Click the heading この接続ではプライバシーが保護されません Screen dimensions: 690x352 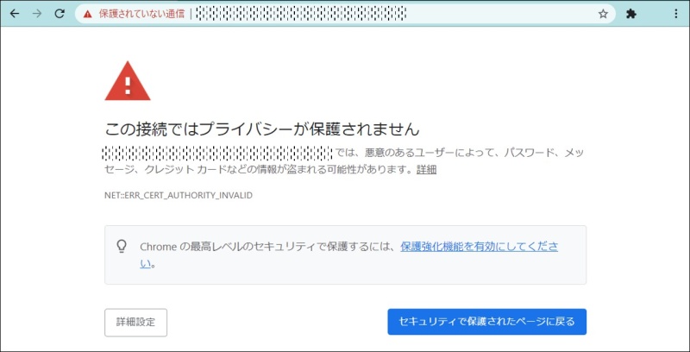(262, 129)
